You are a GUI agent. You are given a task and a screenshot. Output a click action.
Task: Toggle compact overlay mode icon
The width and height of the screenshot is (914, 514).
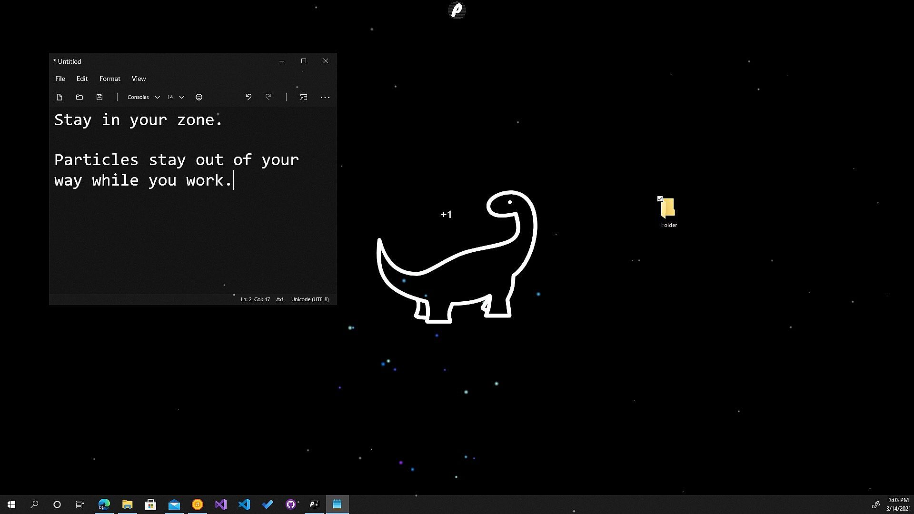(304, 97)
